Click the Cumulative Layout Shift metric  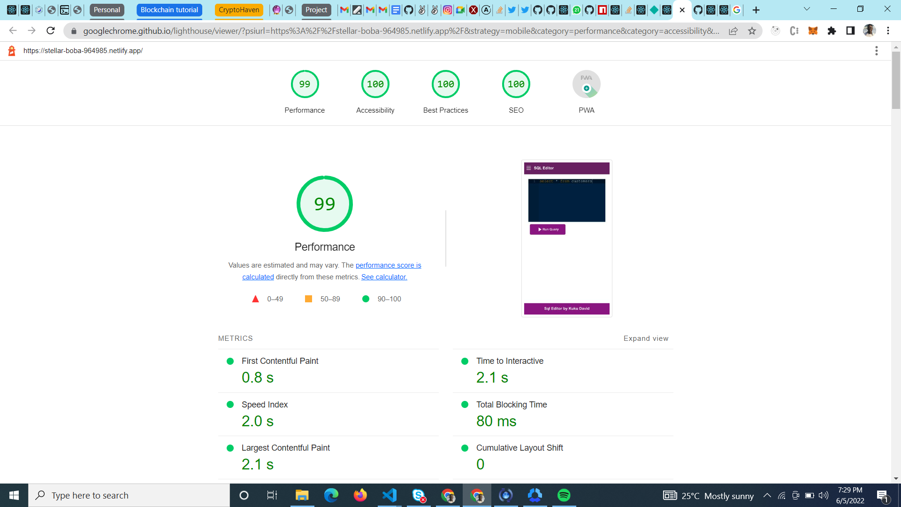point(563,458)
